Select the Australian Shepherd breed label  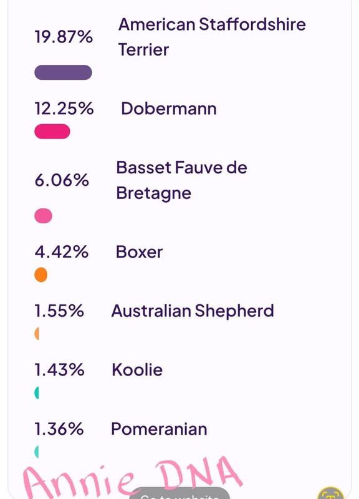193,311
